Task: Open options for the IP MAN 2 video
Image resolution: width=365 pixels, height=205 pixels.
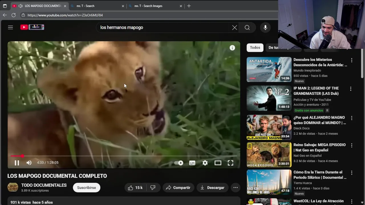Action: 351,89
